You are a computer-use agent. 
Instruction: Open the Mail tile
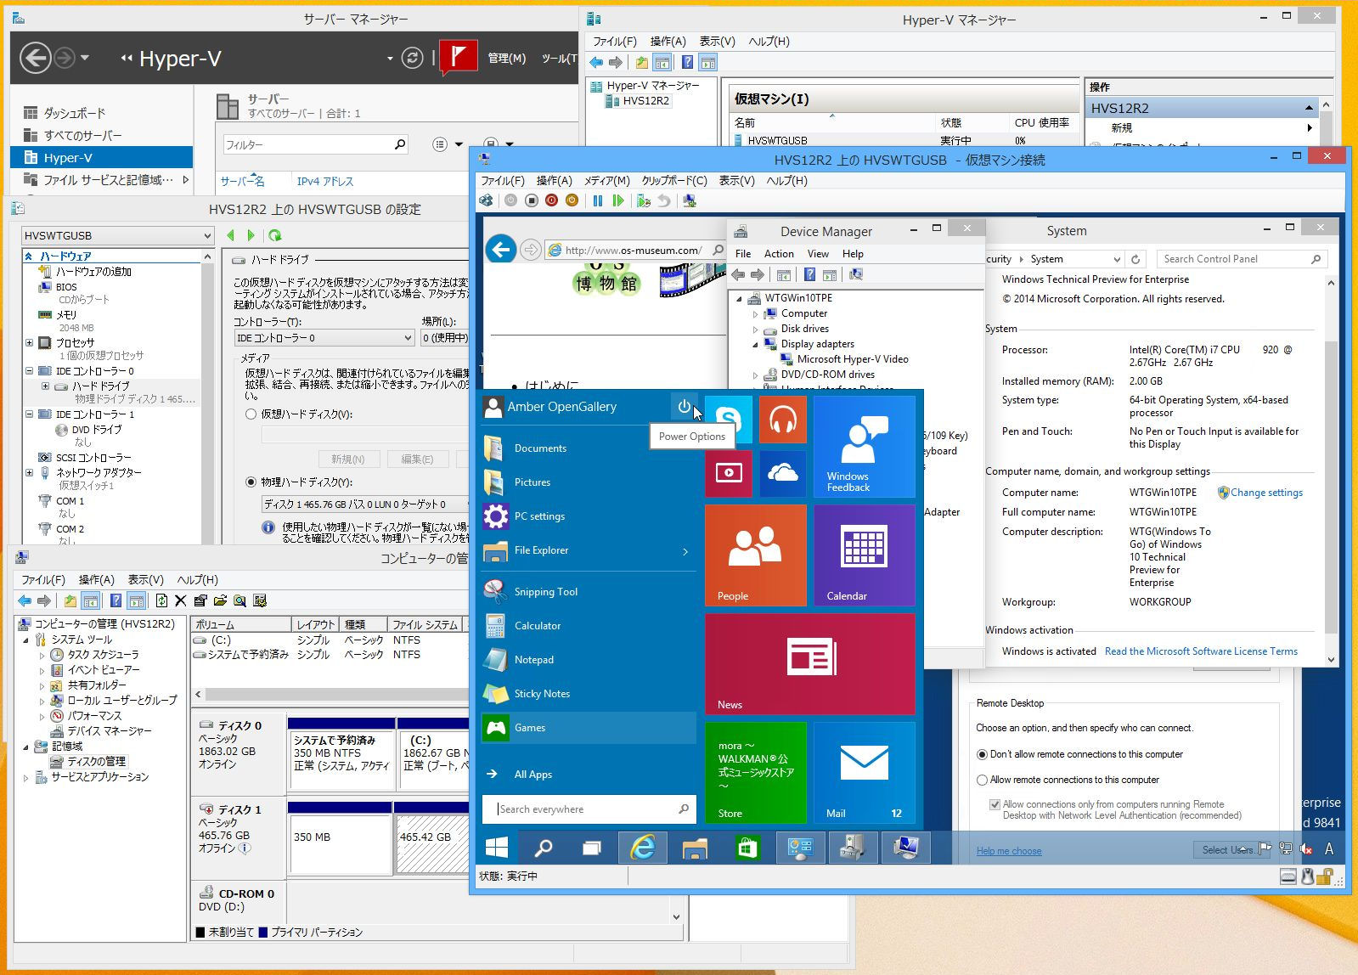tap(864, 772)
